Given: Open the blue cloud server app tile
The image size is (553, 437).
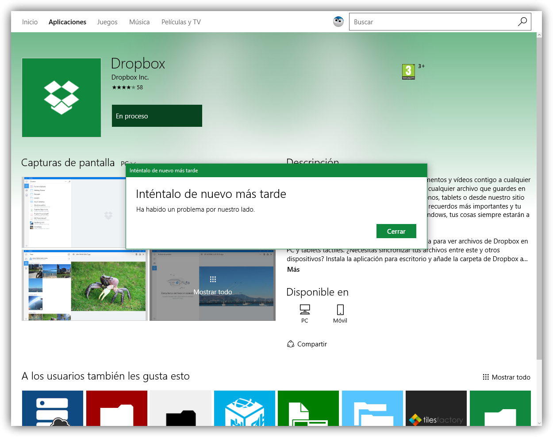Looking at the screenshot, I should 53,408.
